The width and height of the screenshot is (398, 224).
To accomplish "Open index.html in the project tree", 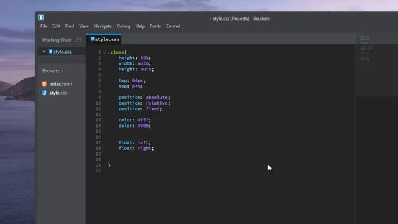I will (x=61, y=84).
